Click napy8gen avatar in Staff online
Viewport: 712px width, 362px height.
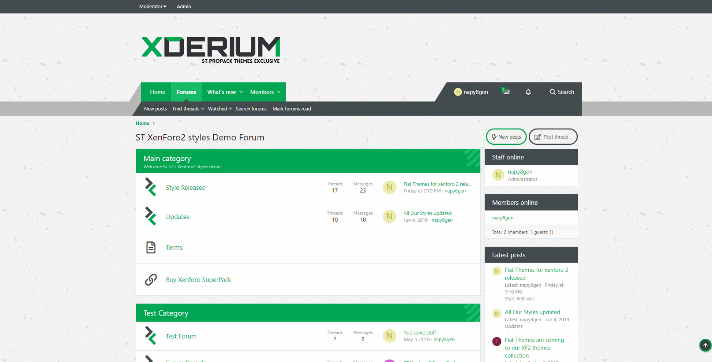click(498, 175)
